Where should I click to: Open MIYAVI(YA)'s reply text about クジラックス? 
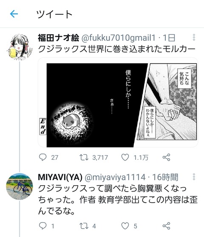(118, 200)
